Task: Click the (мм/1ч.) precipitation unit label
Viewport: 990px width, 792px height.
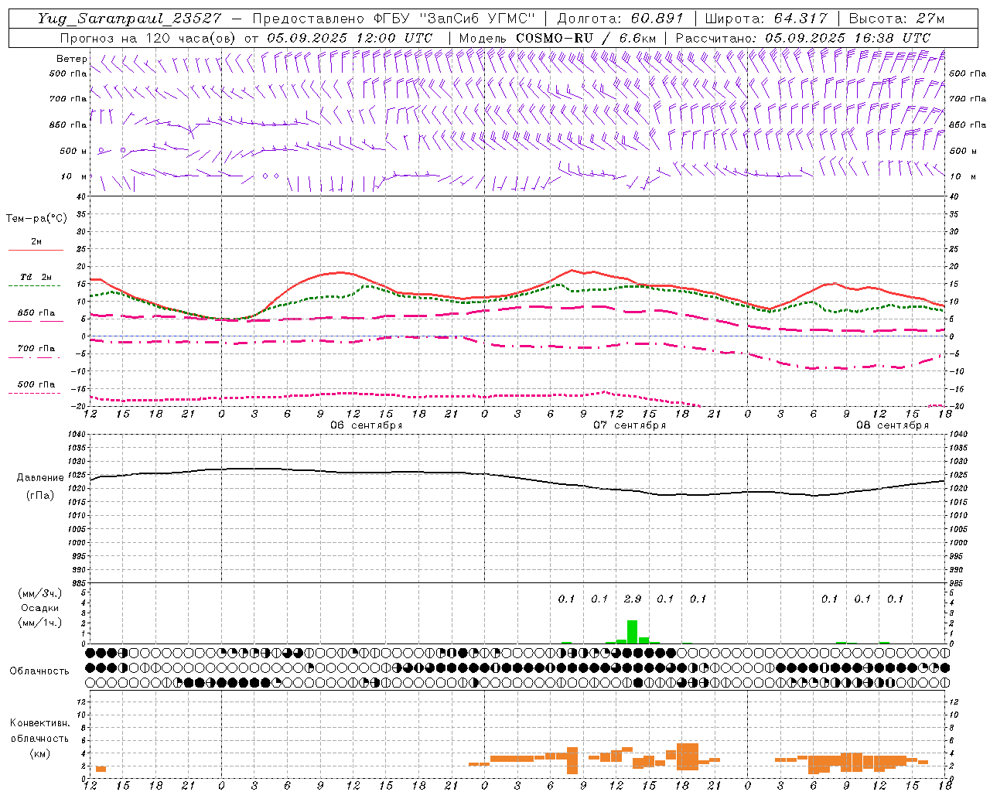Action: coord(39,623)
